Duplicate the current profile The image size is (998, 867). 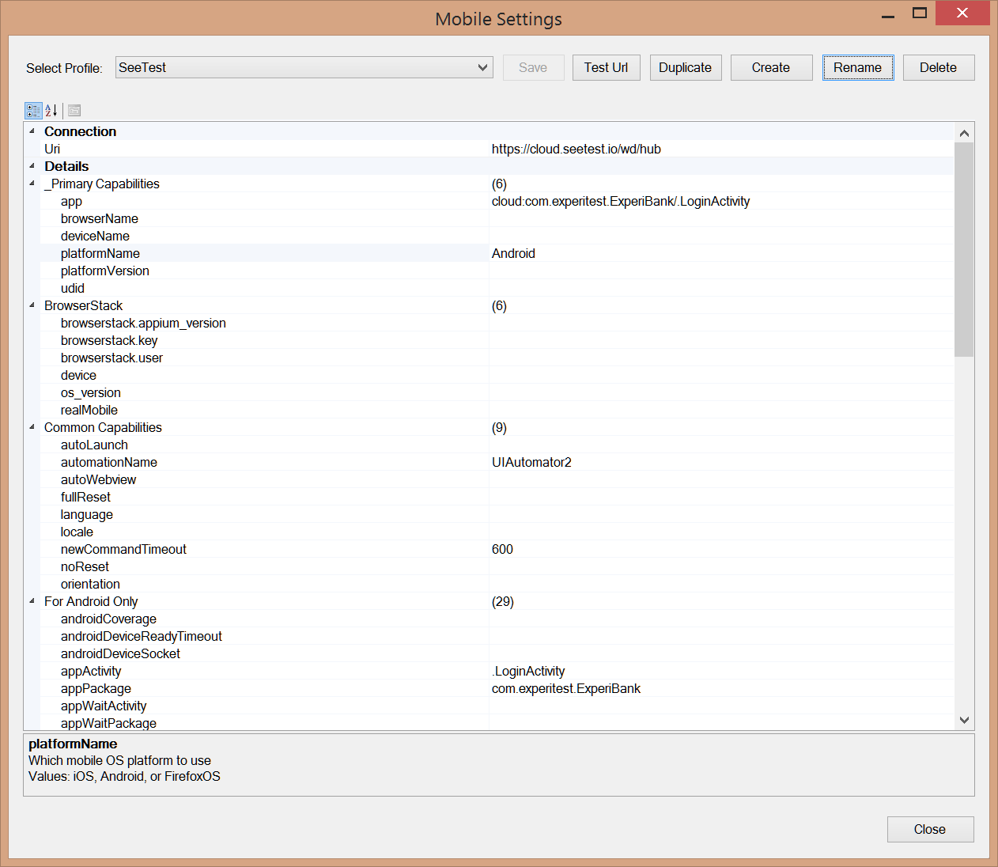(685, 68)
